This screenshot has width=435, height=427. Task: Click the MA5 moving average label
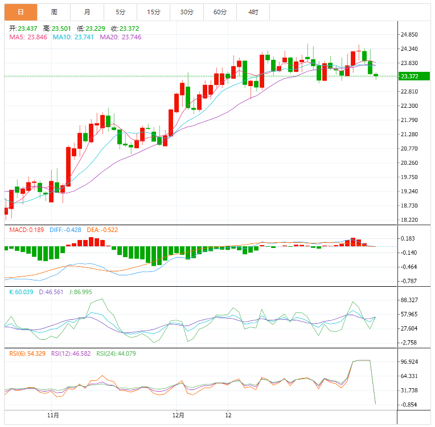click(x=27, y=37)
